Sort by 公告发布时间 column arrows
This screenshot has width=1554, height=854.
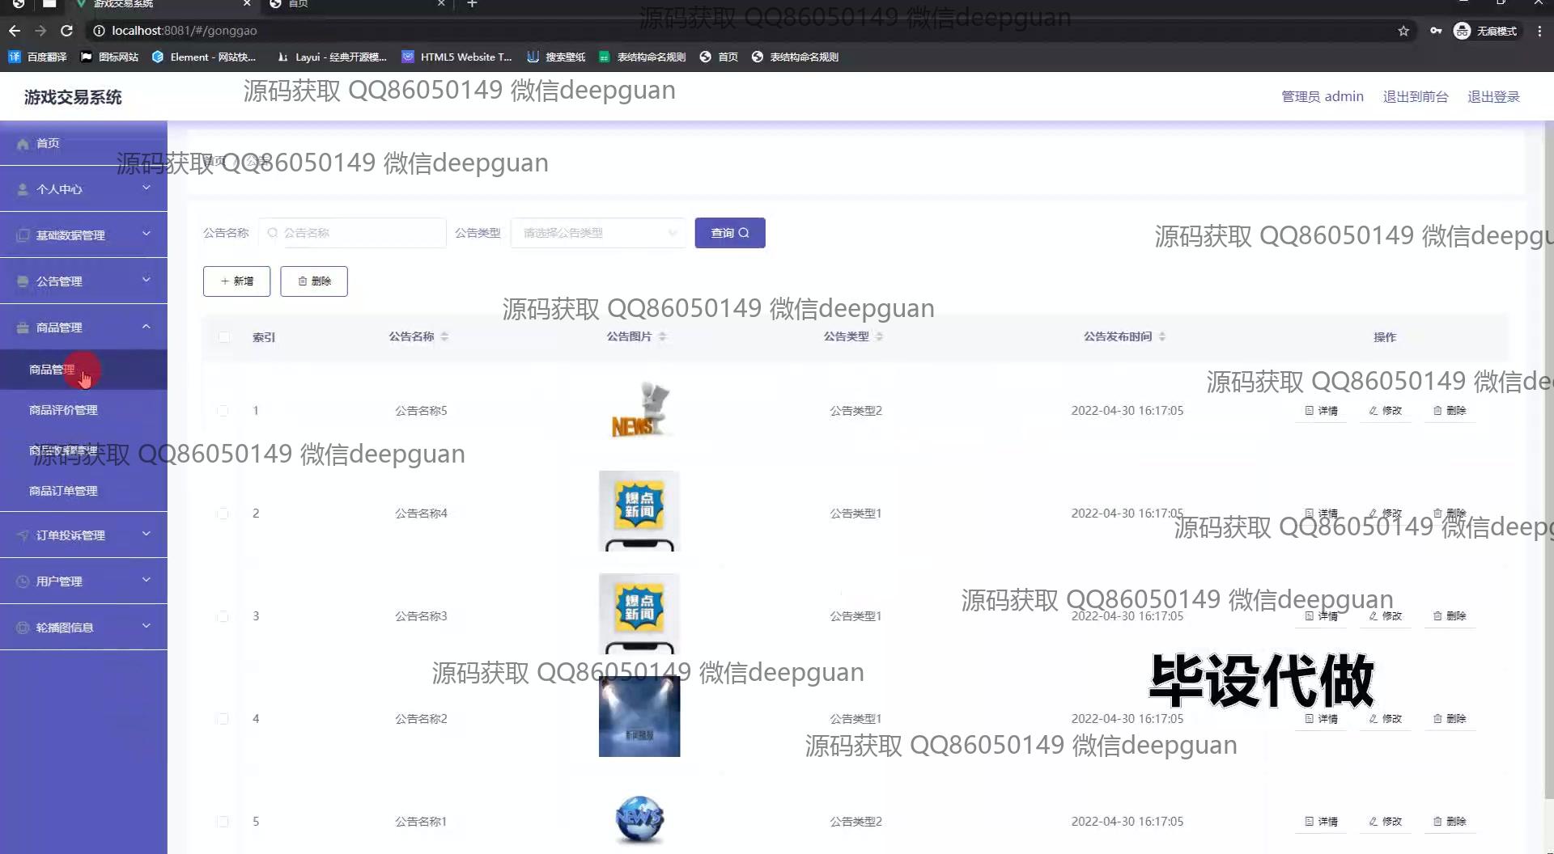coord(1161,336)
